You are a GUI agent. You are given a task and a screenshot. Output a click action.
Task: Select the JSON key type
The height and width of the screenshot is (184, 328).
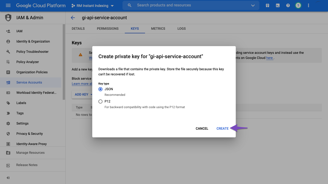[100, 89]
